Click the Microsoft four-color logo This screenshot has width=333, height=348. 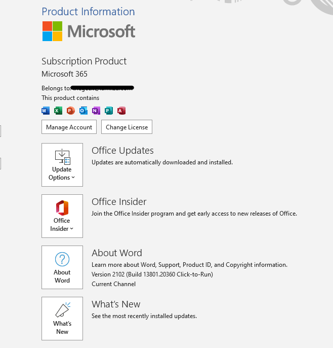pos(52,31)
